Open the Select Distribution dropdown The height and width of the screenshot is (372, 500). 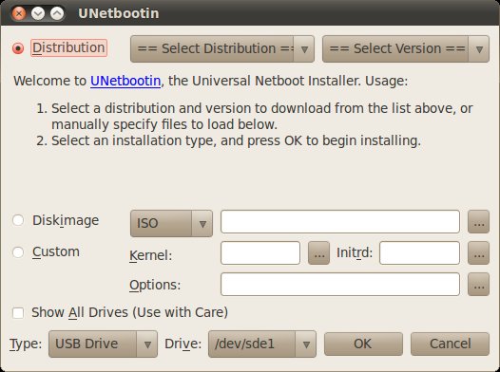point(222,48)
